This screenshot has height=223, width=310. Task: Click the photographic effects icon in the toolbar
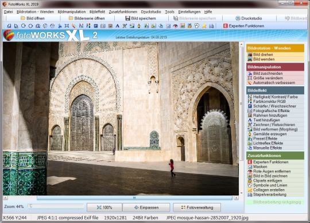pyautogui.click(x=103, y=26)
